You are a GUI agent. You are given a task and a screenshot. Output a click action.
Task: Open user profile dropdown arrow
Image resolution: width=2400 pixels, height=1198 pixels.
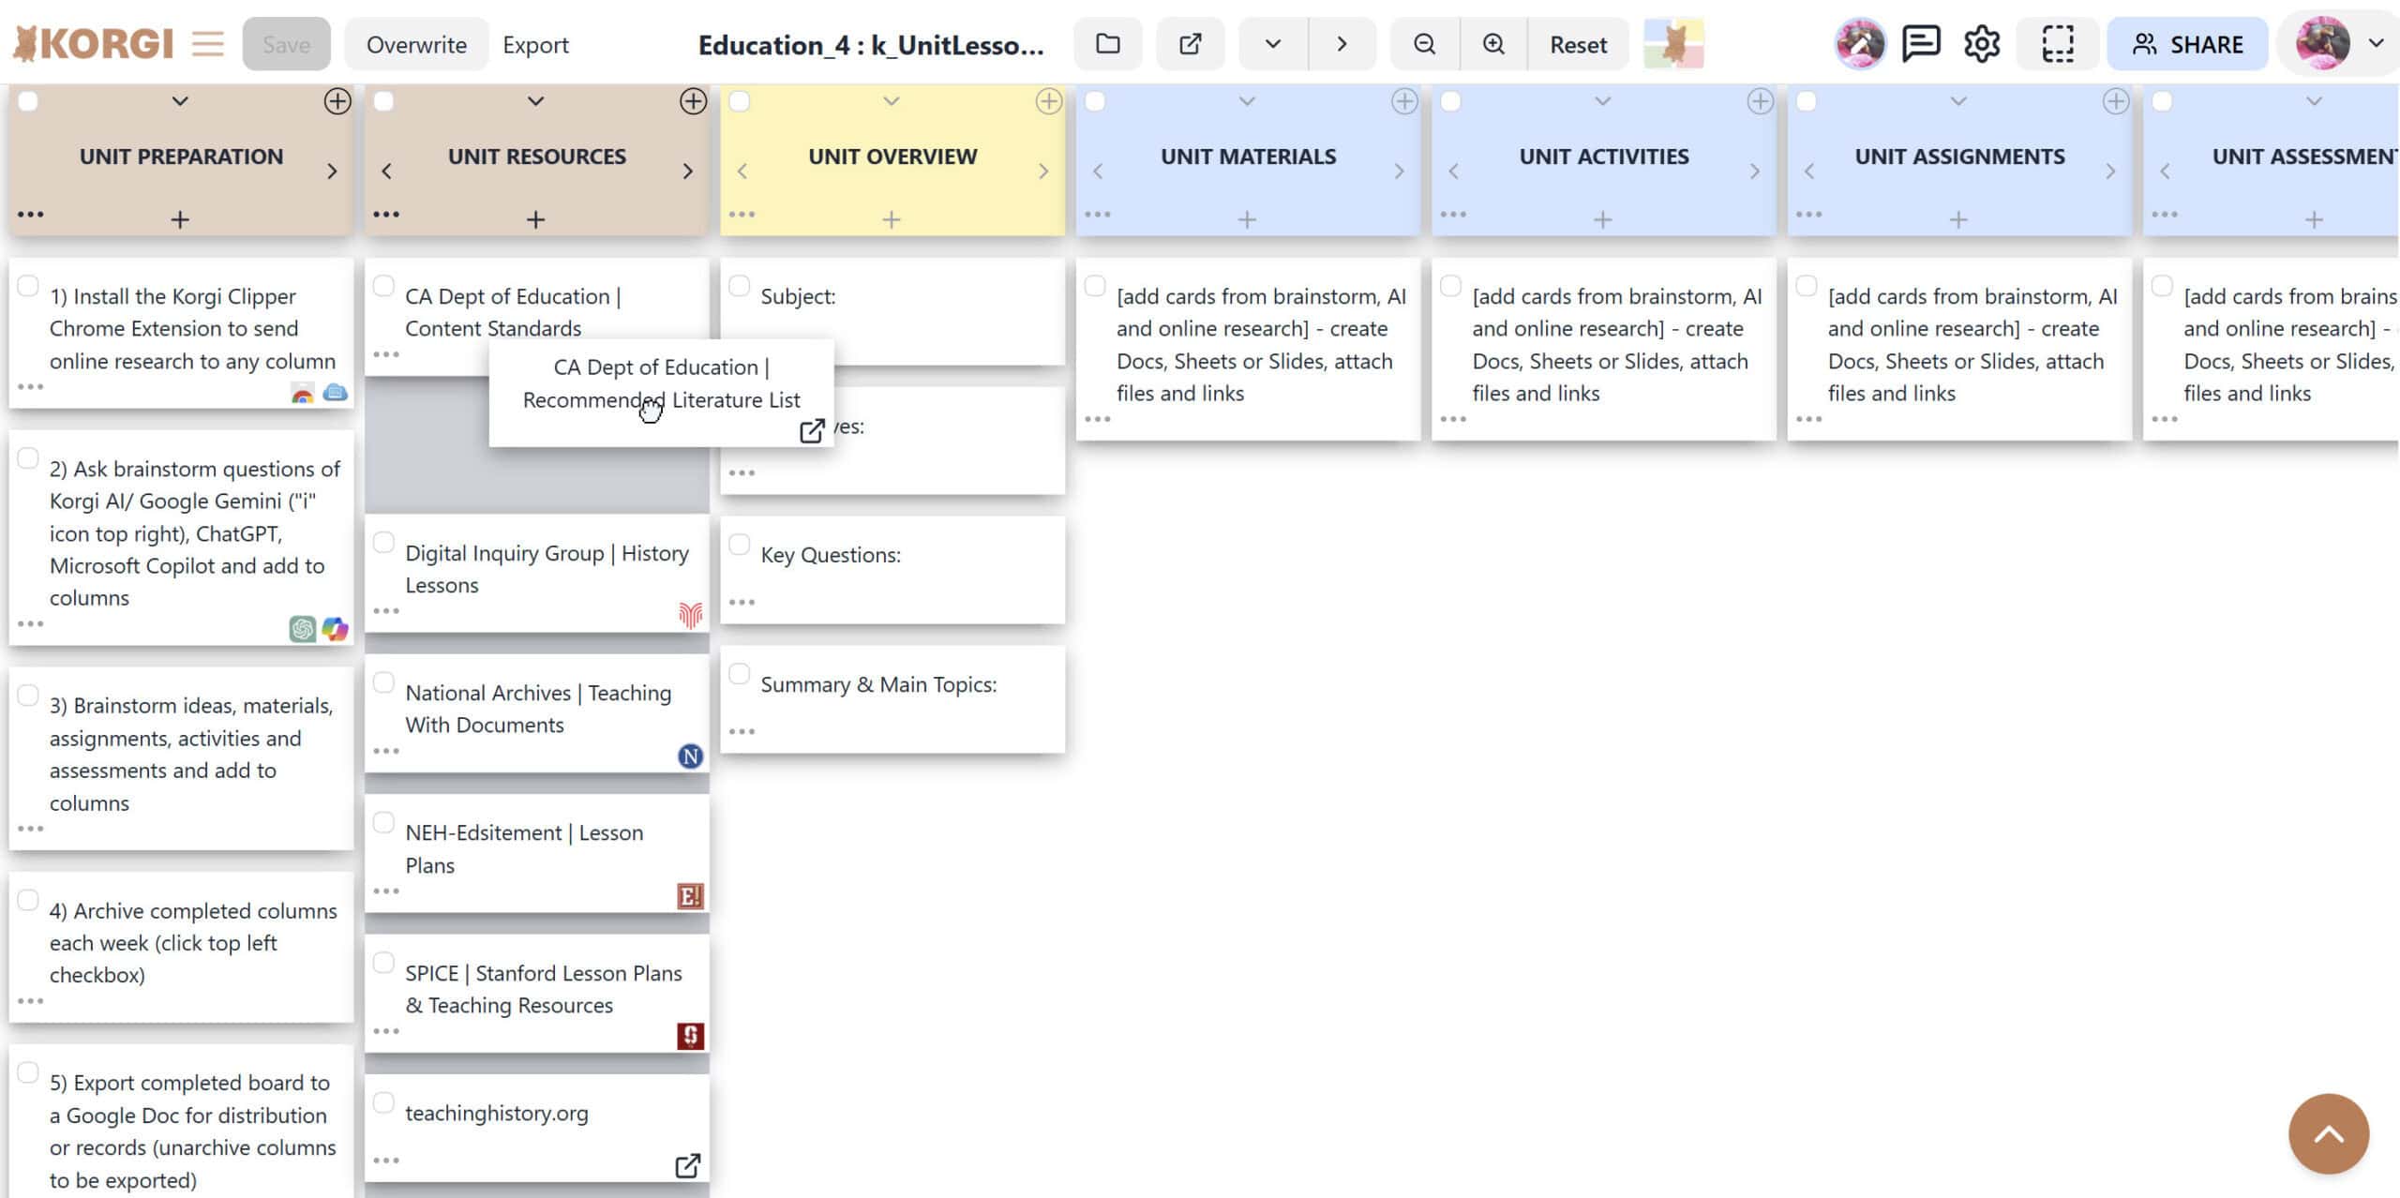[2377, 44]
